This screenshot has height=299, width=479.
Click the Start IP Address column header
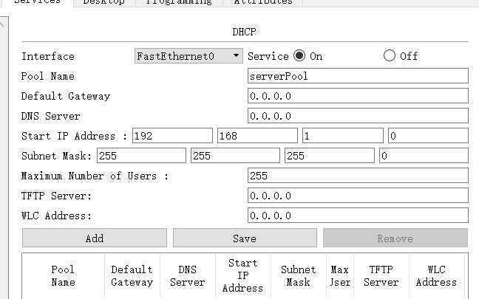(x=243, y=276)
